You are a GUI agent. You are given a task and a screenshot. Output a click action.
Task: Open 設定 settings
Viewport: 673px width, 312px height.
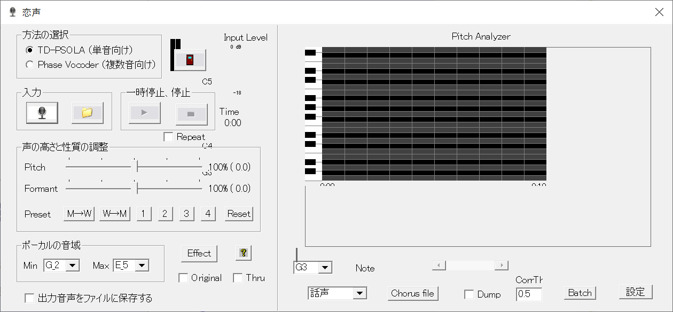pos(636,292)
